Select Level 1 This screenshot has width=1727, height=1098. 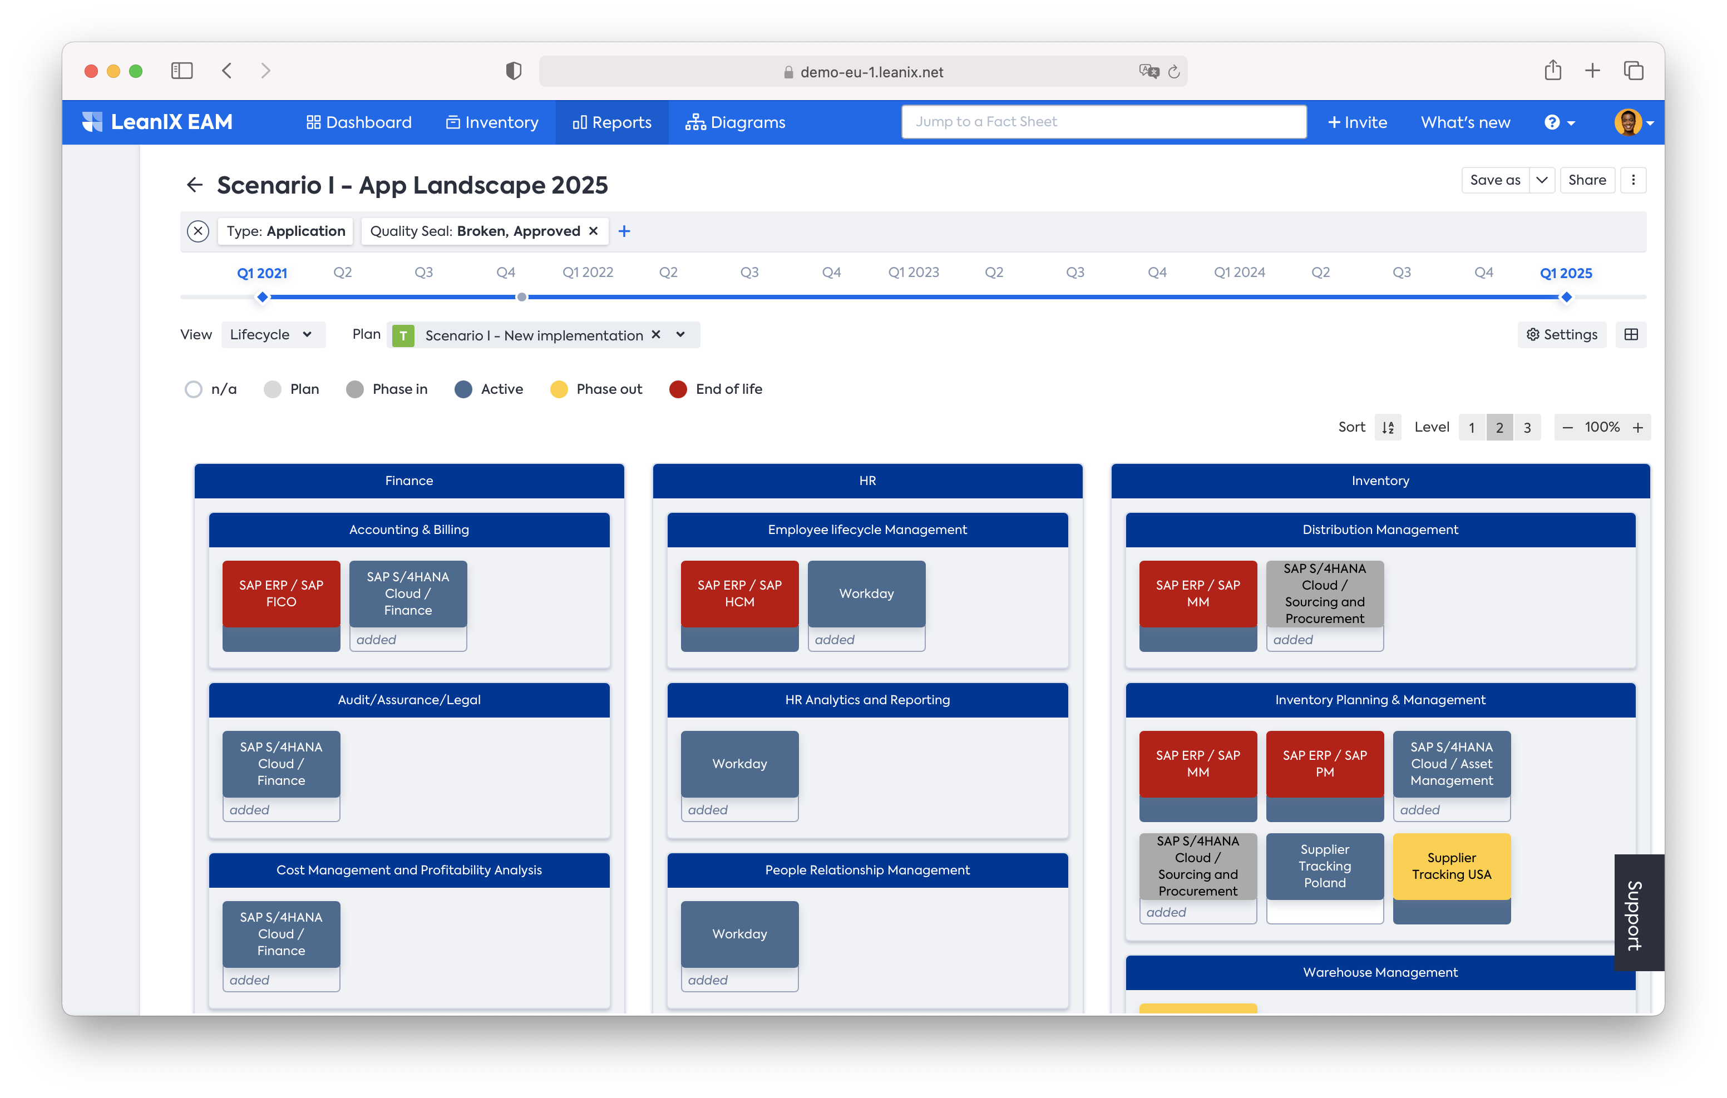(1472, 427)
